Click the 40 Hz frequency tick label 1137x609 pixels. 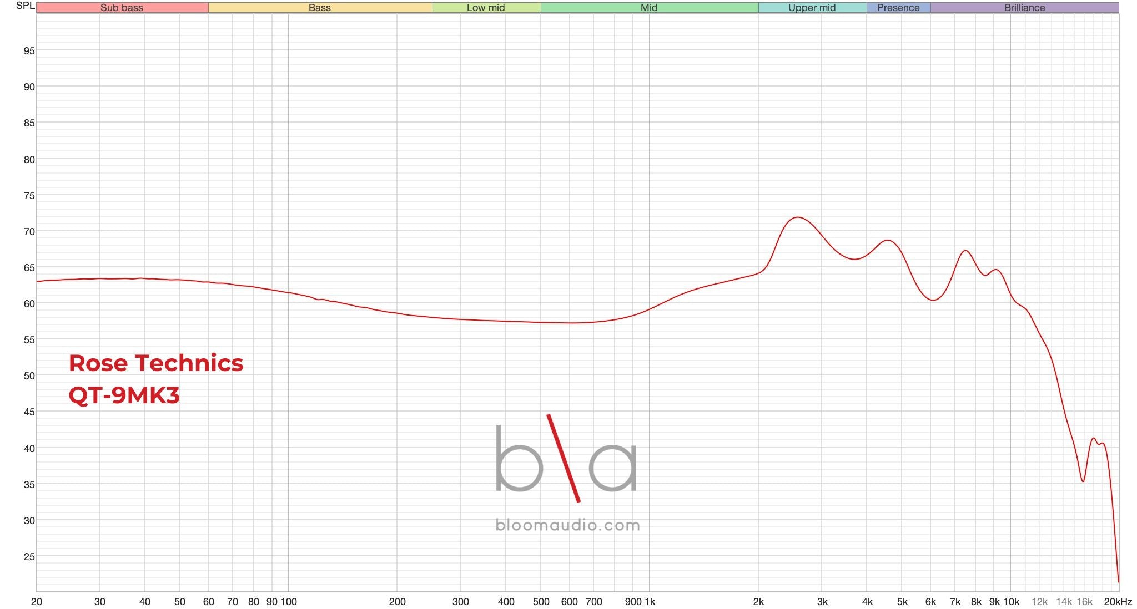(x=145, y=602)
